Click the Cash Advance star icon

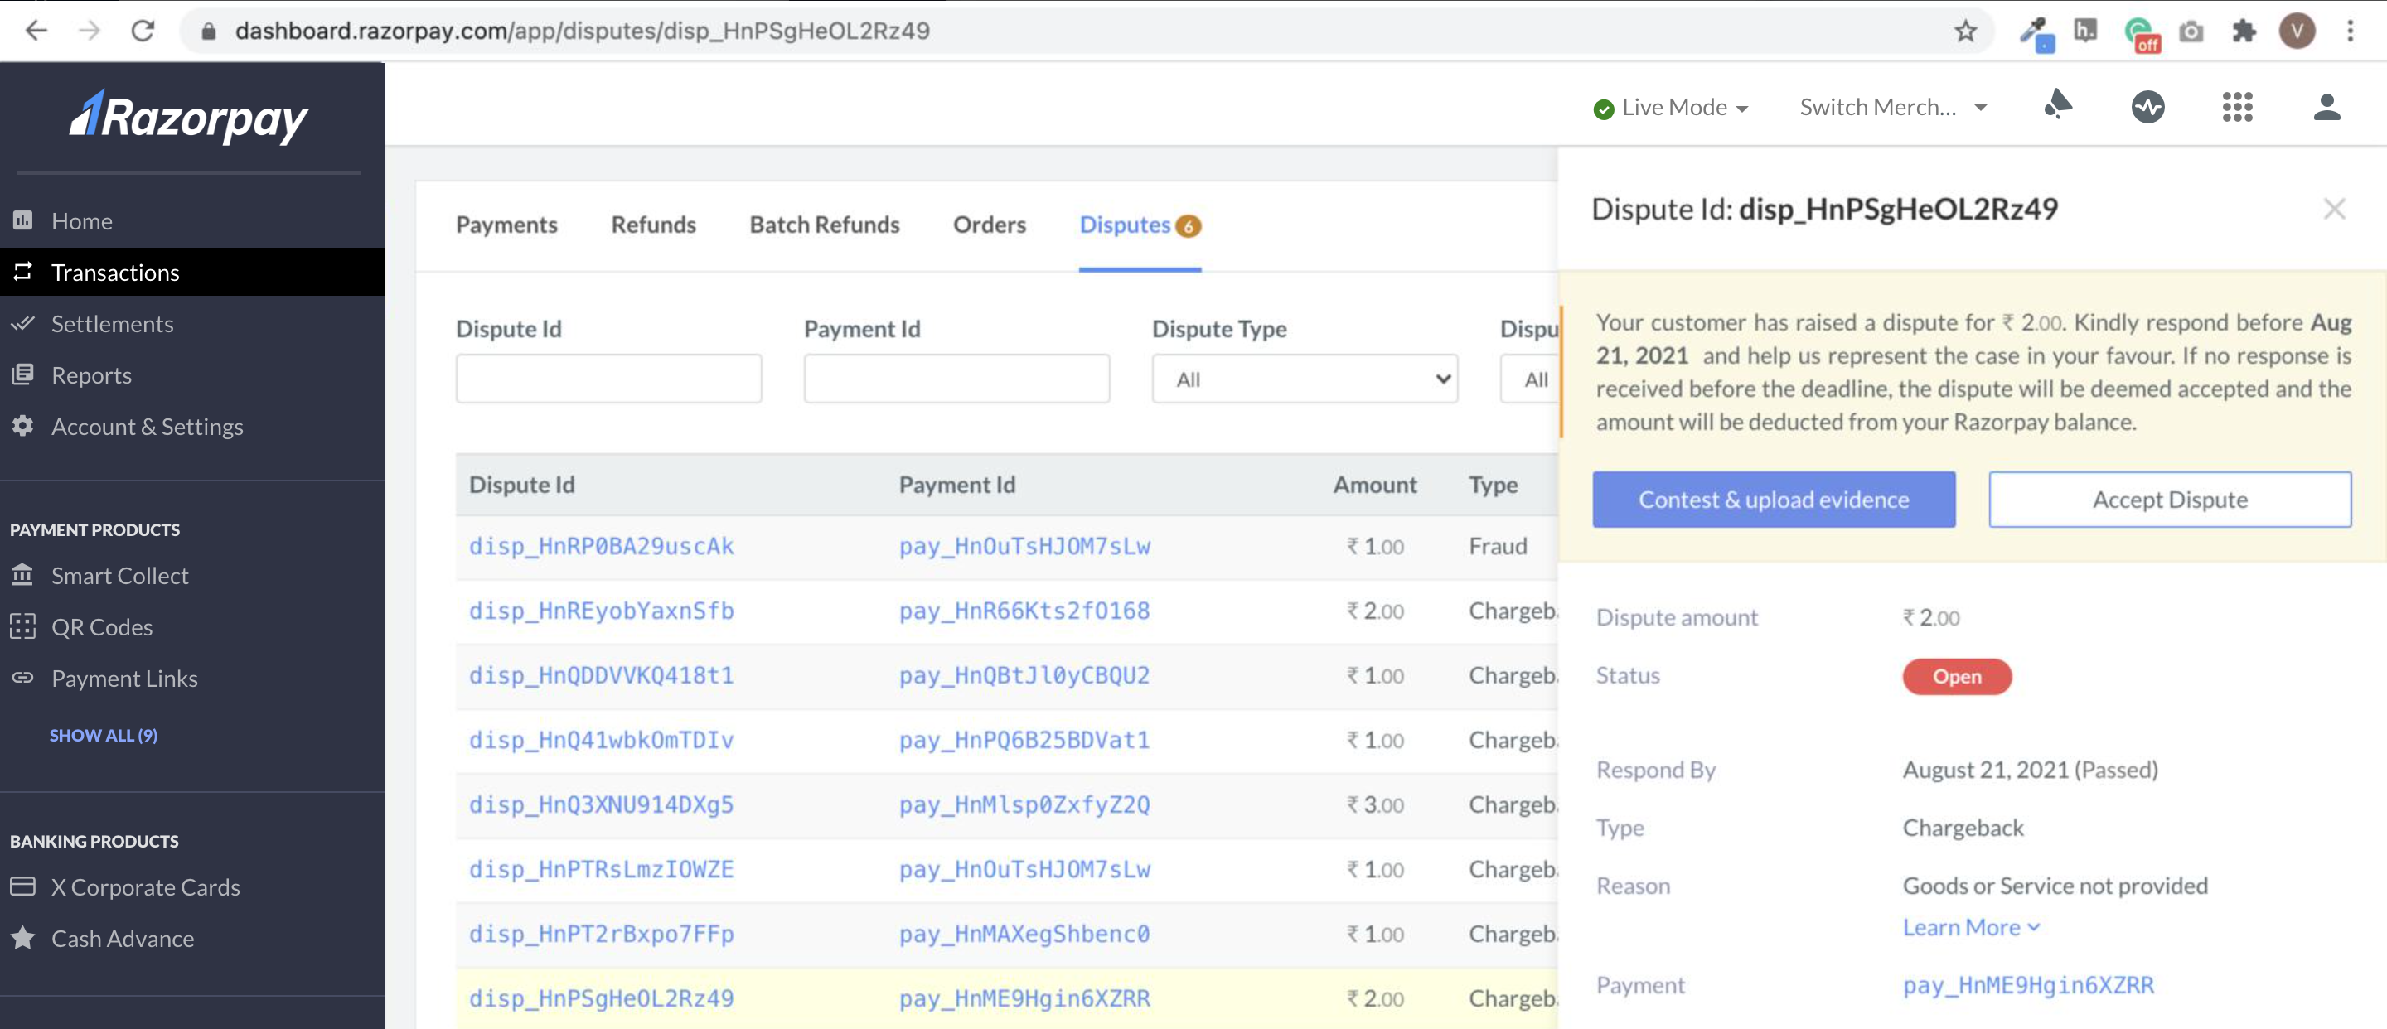pyautogui.click(x=23, y=937)
